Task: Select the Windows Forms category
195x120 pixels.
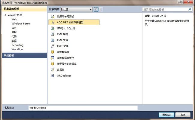Action: coord(21,23)
